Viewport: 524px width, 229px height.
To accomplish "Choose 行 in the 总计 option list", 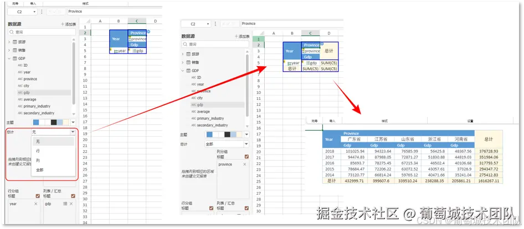I will click(53, 151).
